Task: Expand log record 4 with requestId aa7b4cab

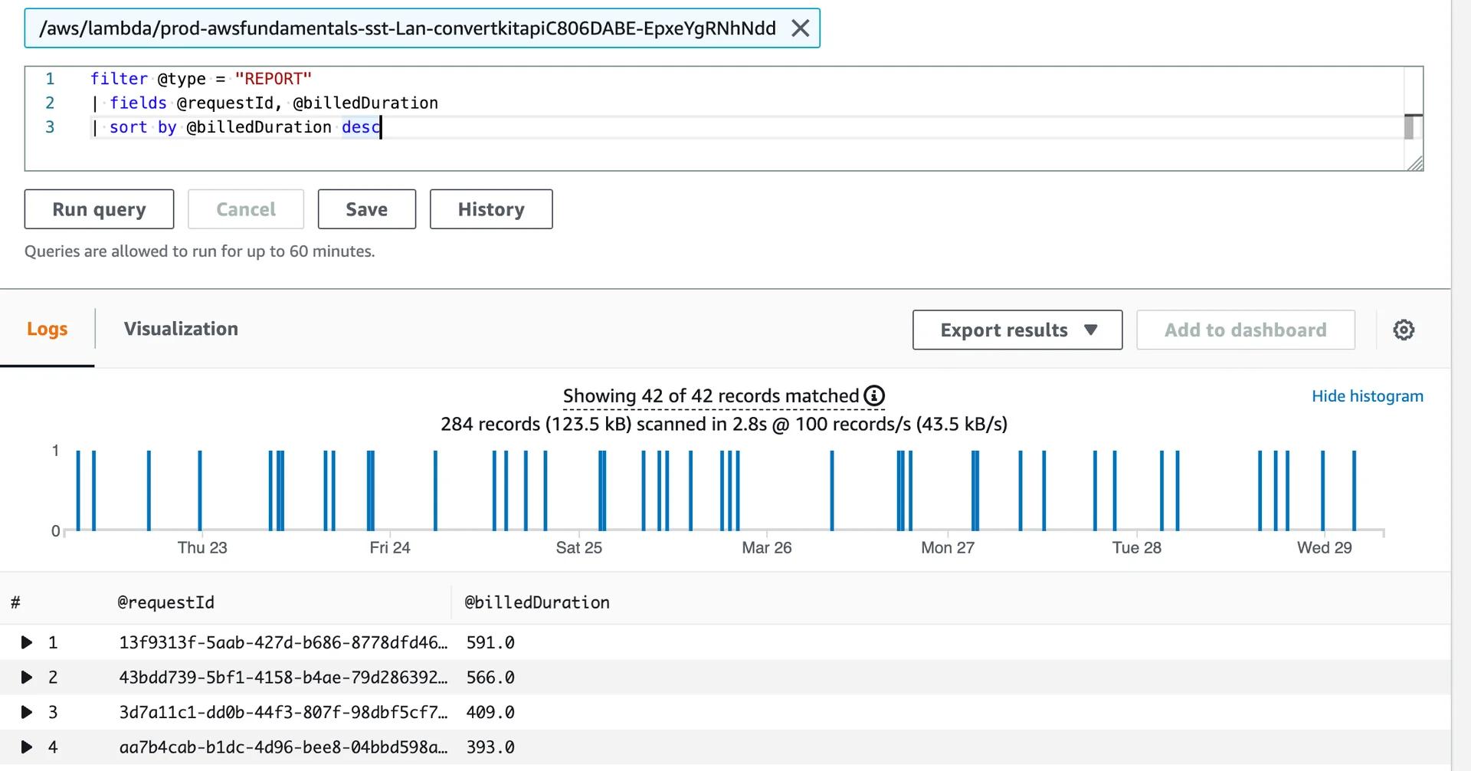Action: (27, 747)
